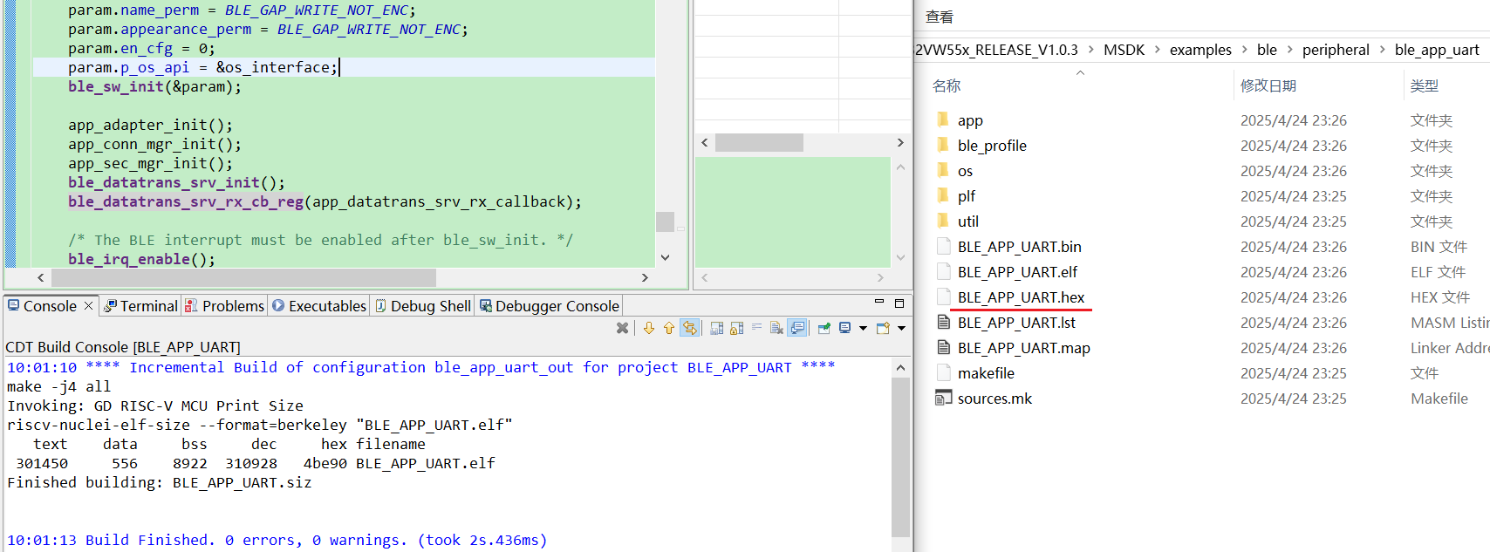Click the sources.mk file icon
The height and width of the screenshot is (552, 1490).
pyautogui.click(x=943, y=398)
